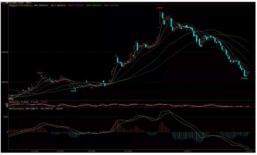
Task: Click the KDJ K 18.92 value
Action: pos(25,102)
